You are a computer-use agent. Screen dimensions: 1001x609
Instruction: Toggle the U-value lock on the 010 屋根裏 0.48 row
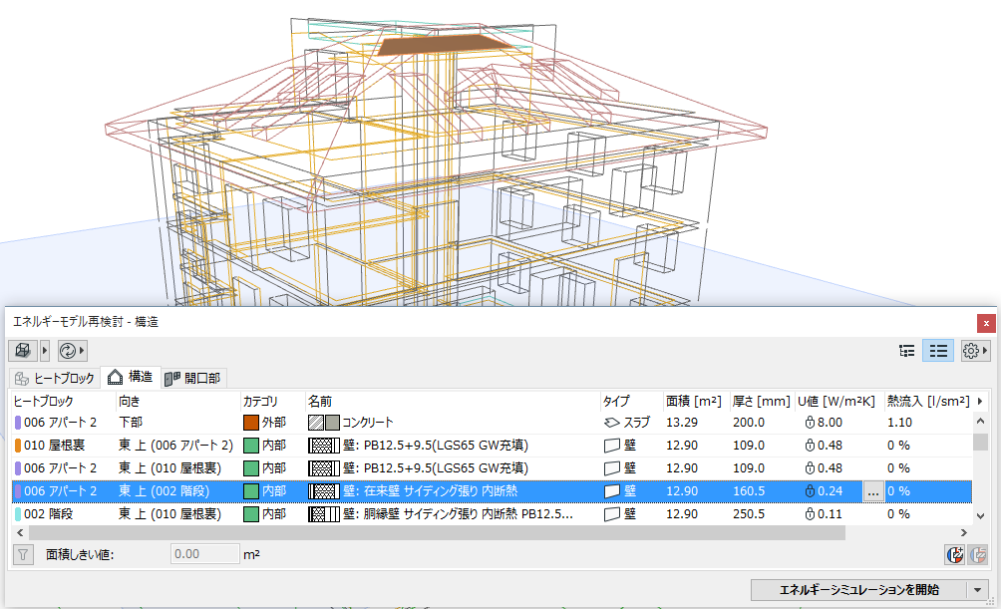click(810, 446)
